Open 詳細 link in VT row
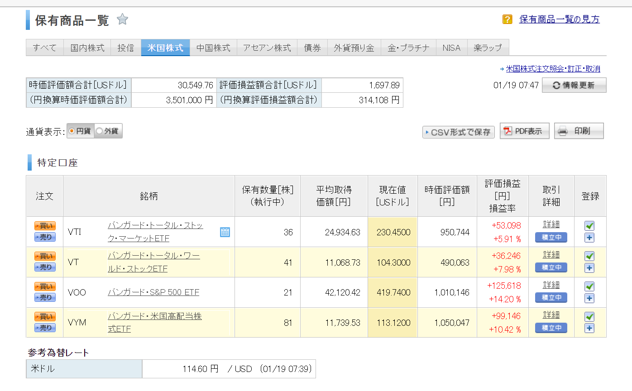 [x=551, y=255]
